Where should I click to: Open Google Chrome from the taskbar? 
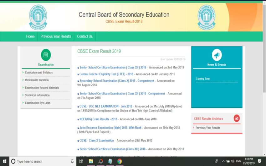tap(120, 161)
